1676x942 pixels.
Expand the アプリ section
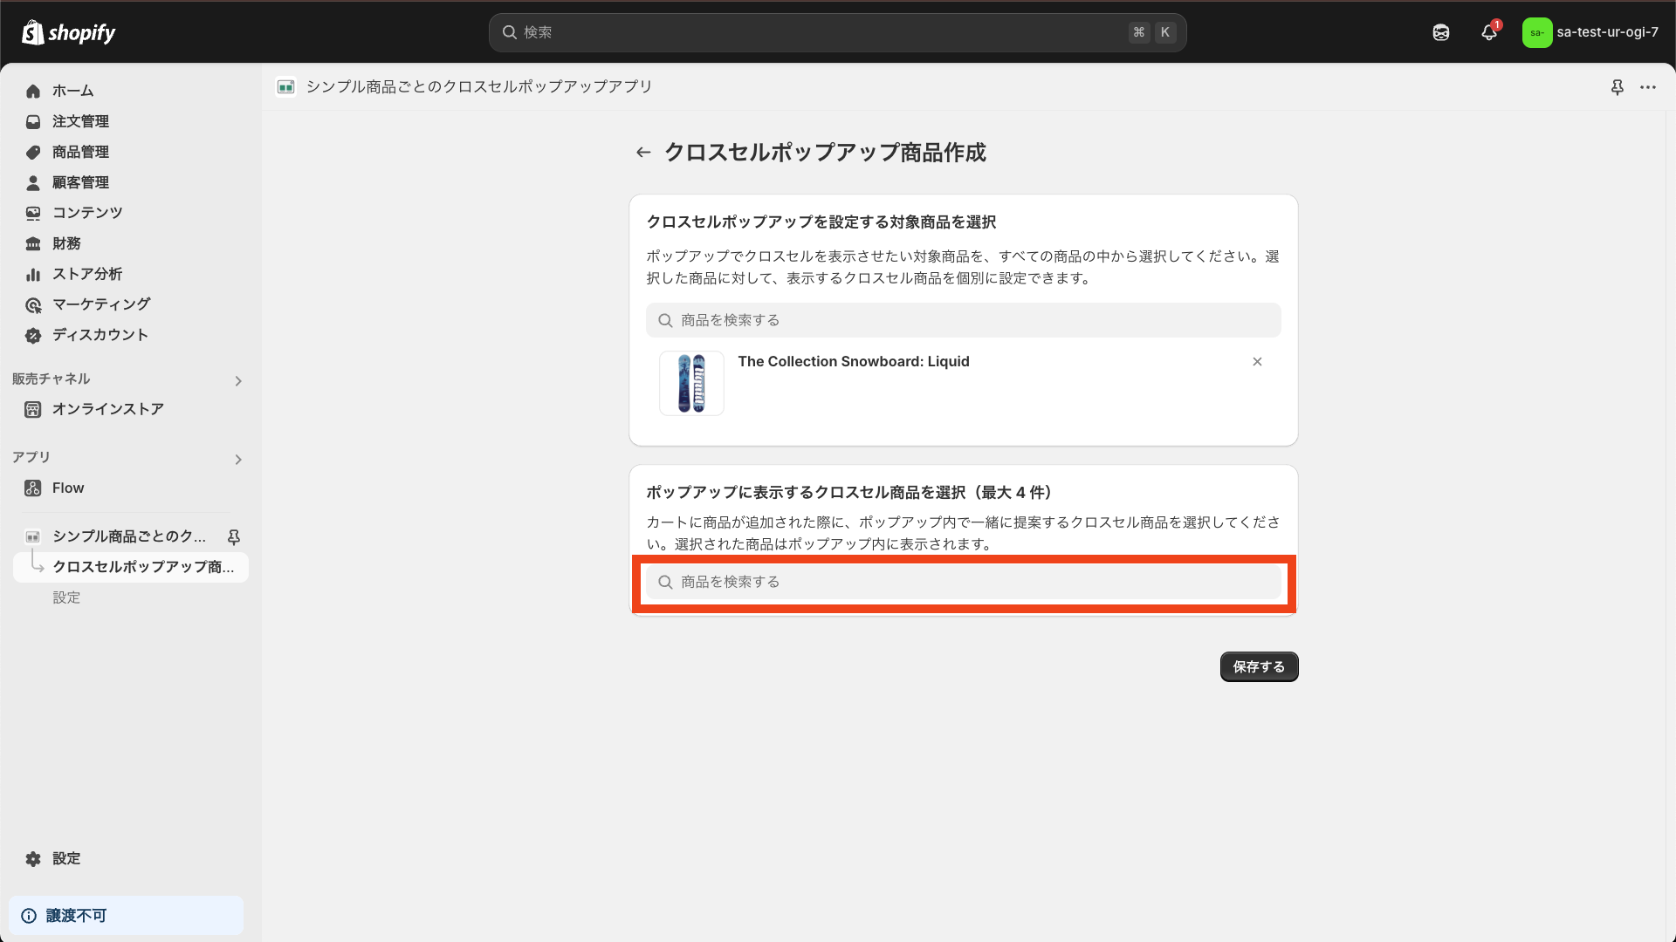(237, 460)
